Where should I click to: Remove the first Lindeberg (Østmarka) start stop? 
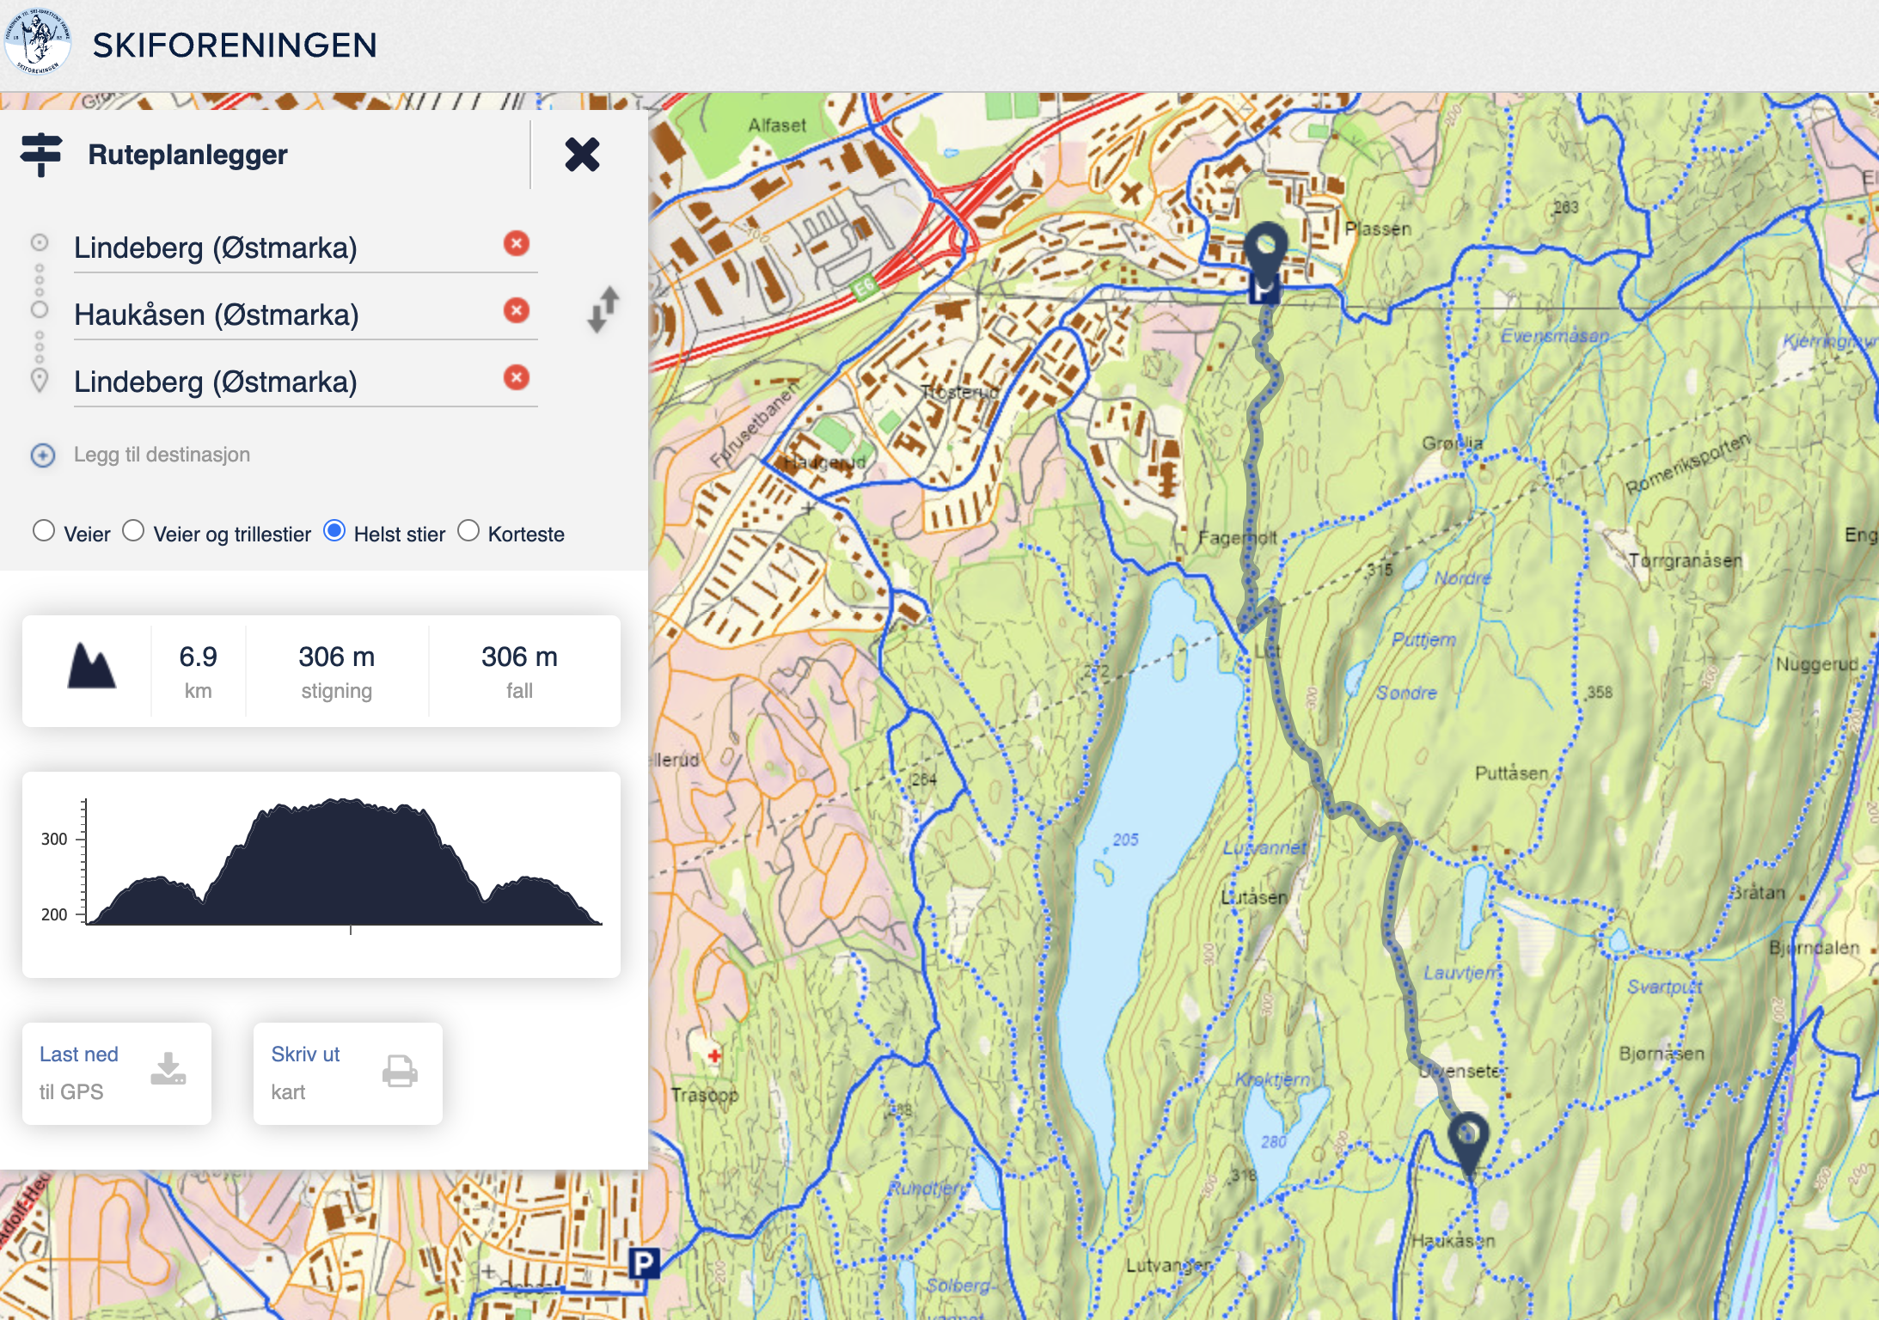point(517,243)
